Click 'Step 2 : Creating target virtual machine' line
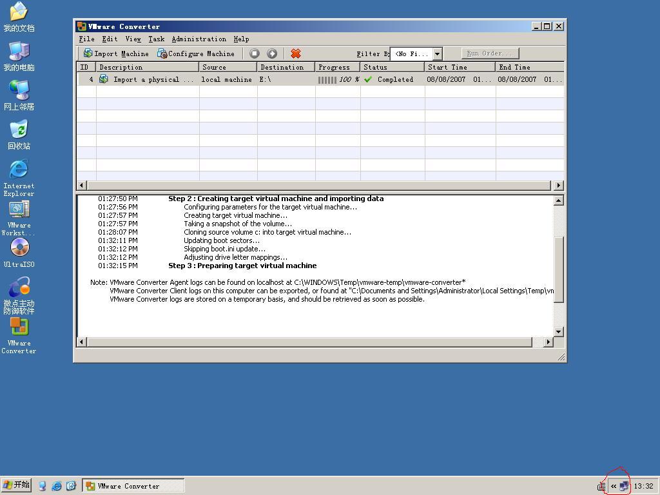The image size is (660, 495). pos(276,199)
